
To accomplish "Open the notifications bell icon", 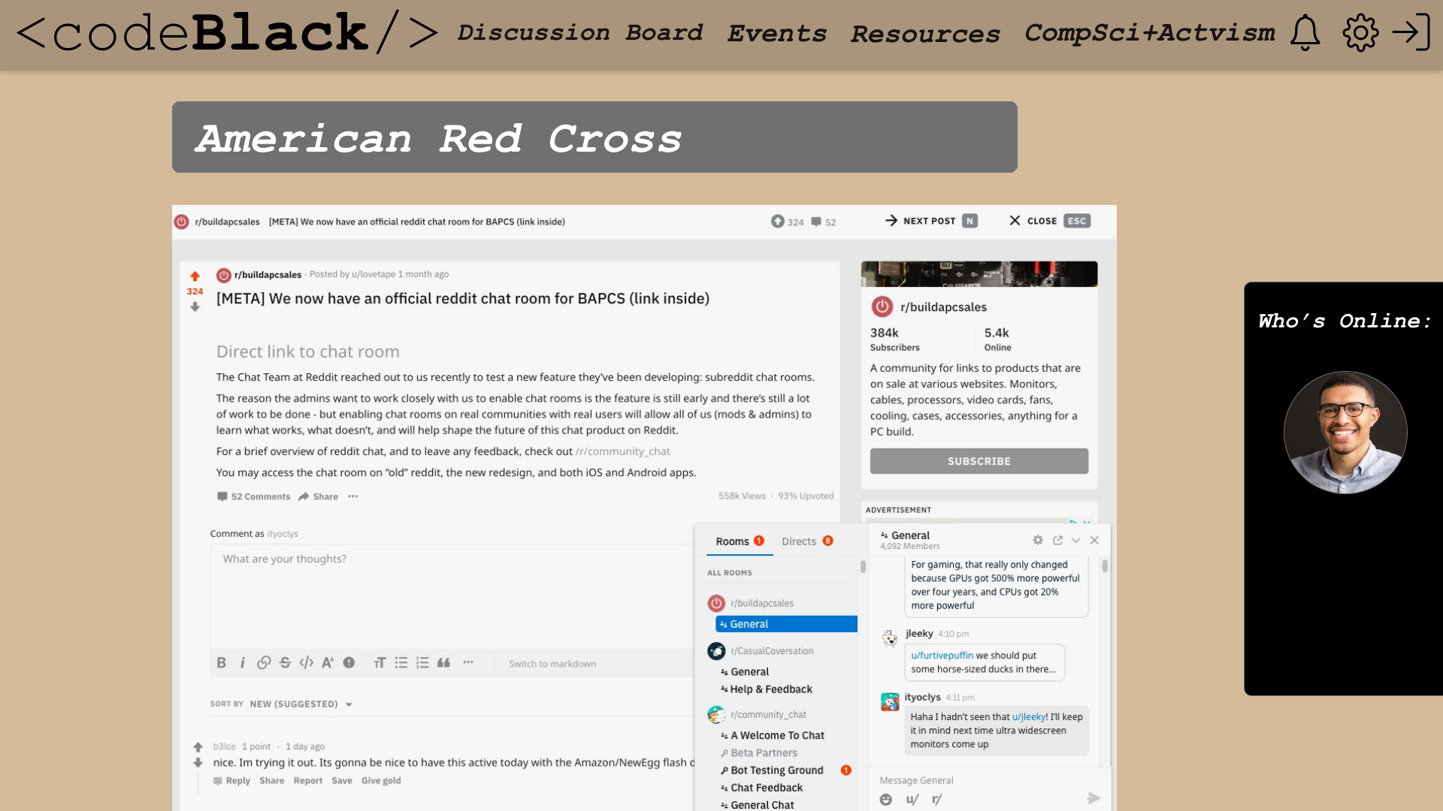I will [1305, 33].
